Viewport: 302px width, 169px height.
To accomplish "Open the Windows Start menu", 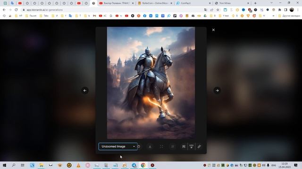I will pyautogui.click(x=4, y=165).
